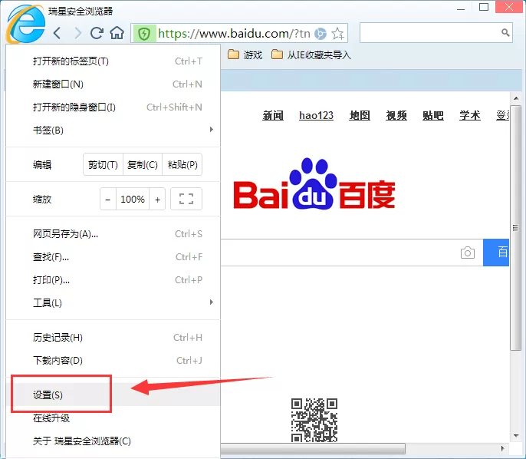526x459 pixels.
Task: Choose 网页另存为(A)... from menu
Action: tap(113, 233)
